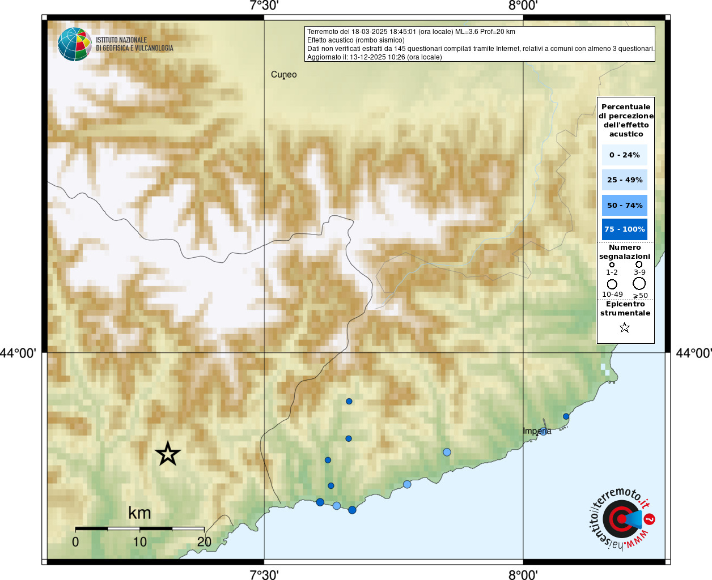Click the 3-9 reports circle in legend

click(639, 265)
